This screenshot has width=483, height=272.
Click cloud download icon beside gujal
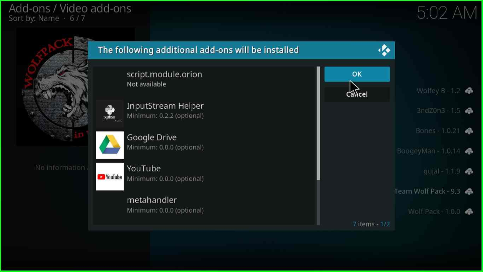tap(469, 171)
